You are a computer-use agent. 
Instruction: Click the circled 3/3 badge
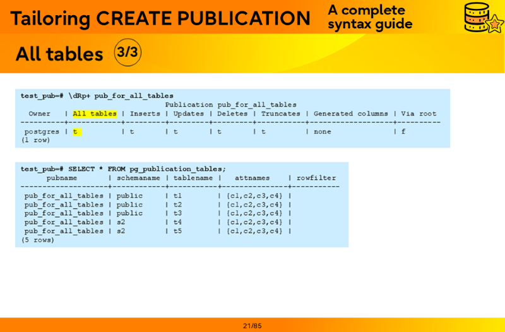click(x=128, y=52)
